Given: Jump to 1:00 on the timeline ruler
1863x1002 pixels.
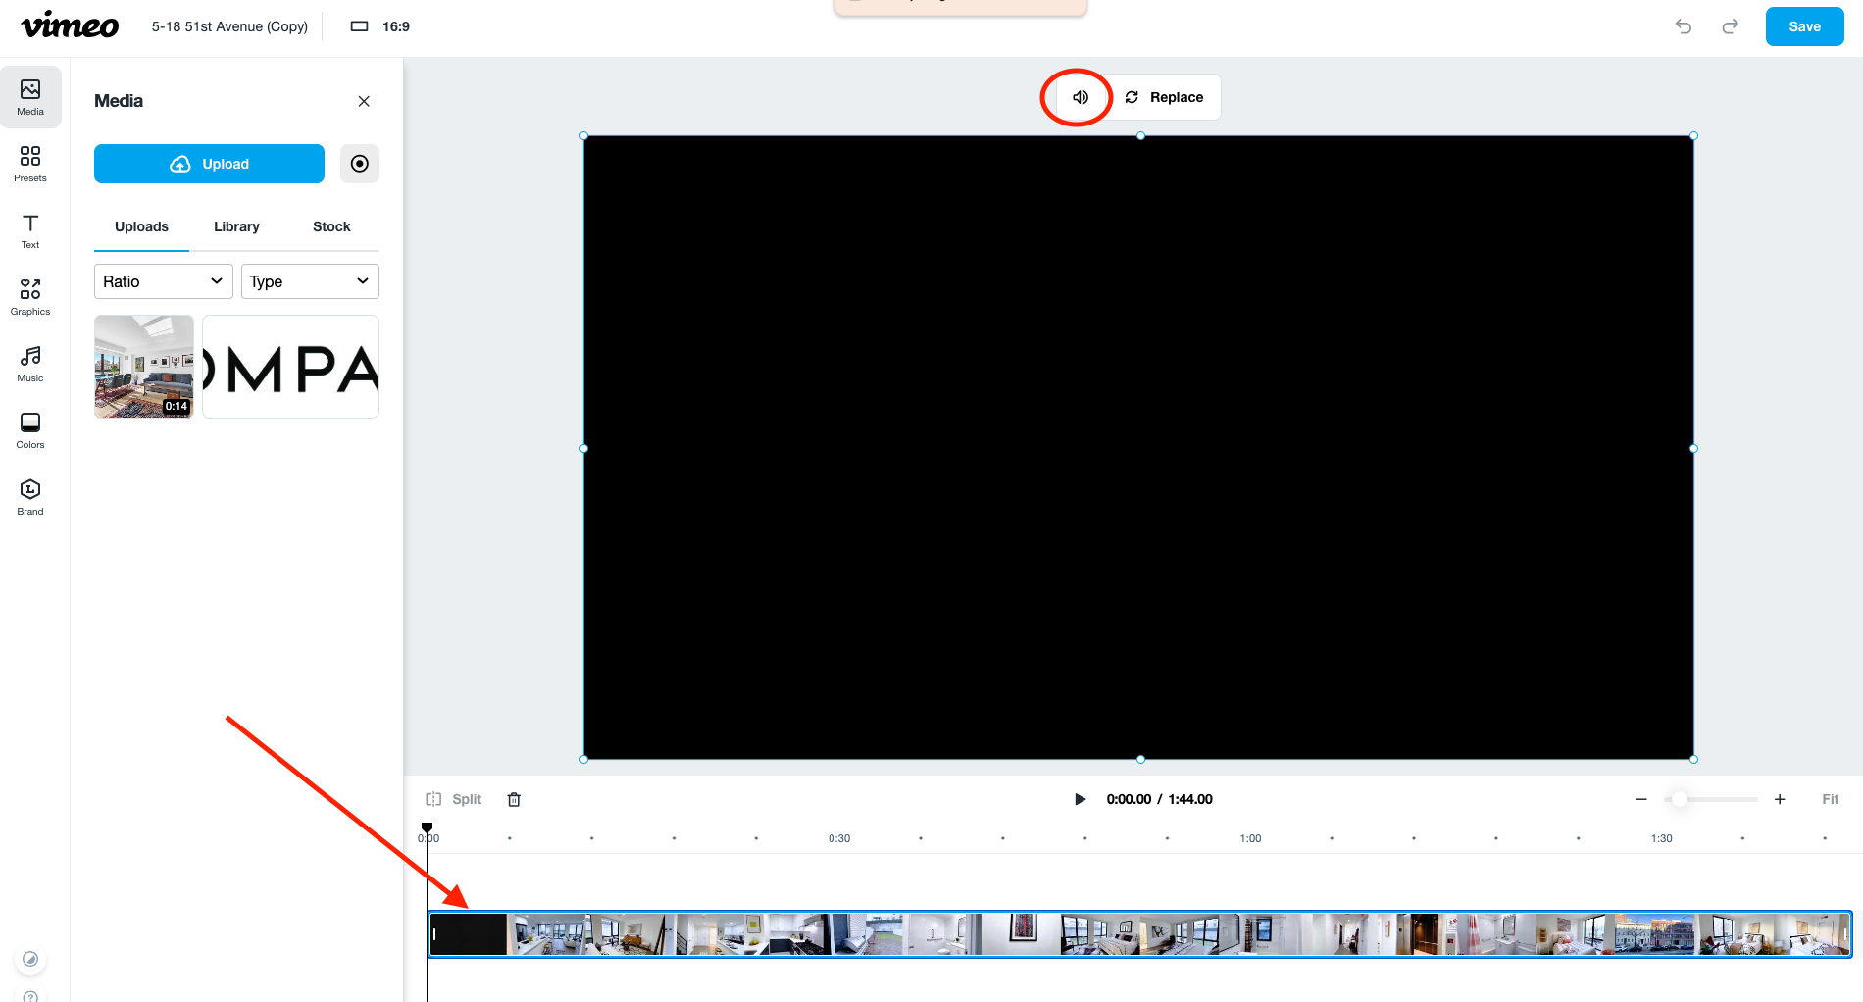Looking at the screenshot, I should (x=1250, y=838).
